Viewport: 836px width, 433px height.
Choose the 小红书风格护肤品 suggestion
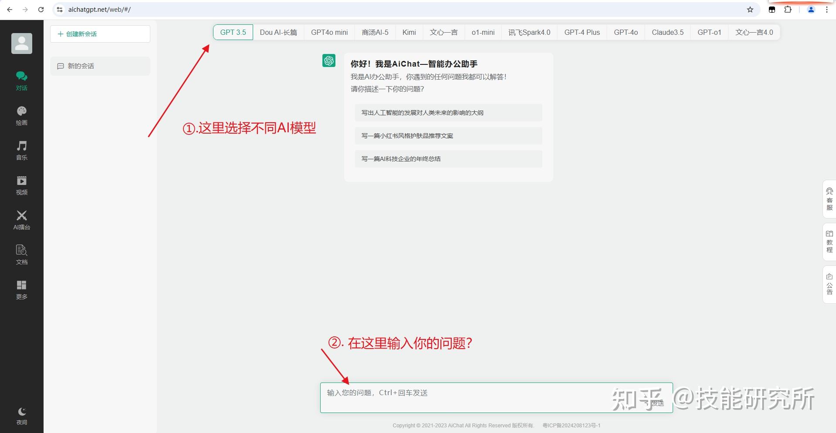tap(449, 136)
